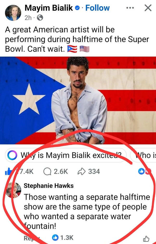
Task: Open Mayim Bialik's profile picture
Action: point(13,13)
